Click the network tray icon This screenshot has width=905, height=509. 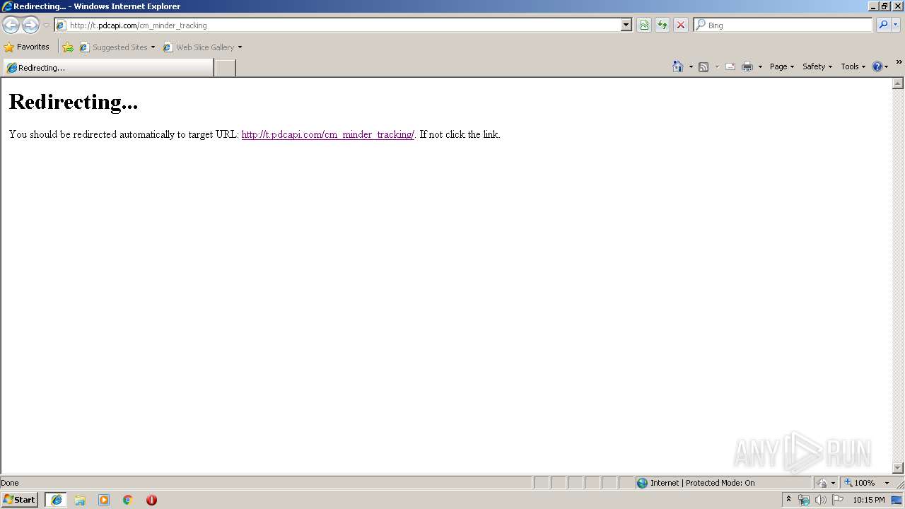pyautogui.click(x=804, y=500)
